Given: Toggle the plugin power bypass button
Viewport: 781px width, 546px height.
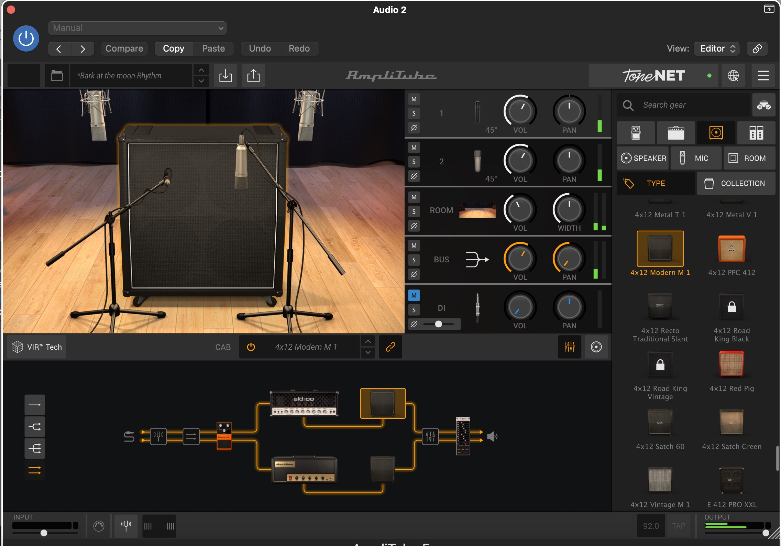Looking at the screenshot, I should [26, 39].
